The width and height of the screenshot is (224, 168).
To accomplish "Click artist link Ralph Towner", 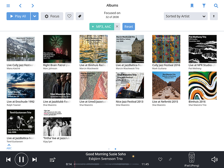I will 14,105.
